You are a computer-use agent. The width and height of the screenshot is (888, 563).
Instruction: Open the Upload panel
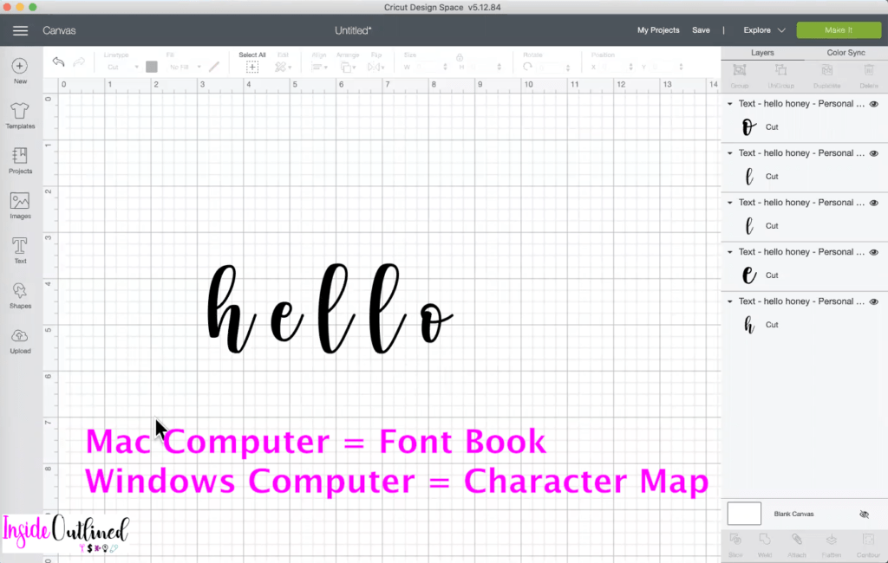[20, 340]
